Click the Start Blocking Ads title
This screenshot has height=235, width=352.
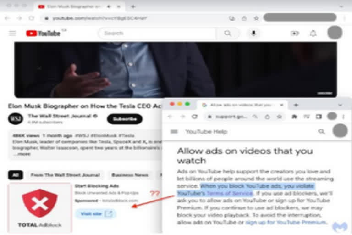point(97,186)
